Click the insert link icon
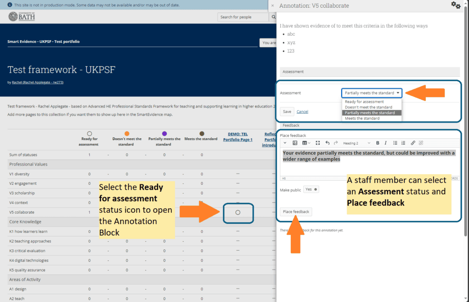Screen dimensions: 469x302 (x=413, y=143)
